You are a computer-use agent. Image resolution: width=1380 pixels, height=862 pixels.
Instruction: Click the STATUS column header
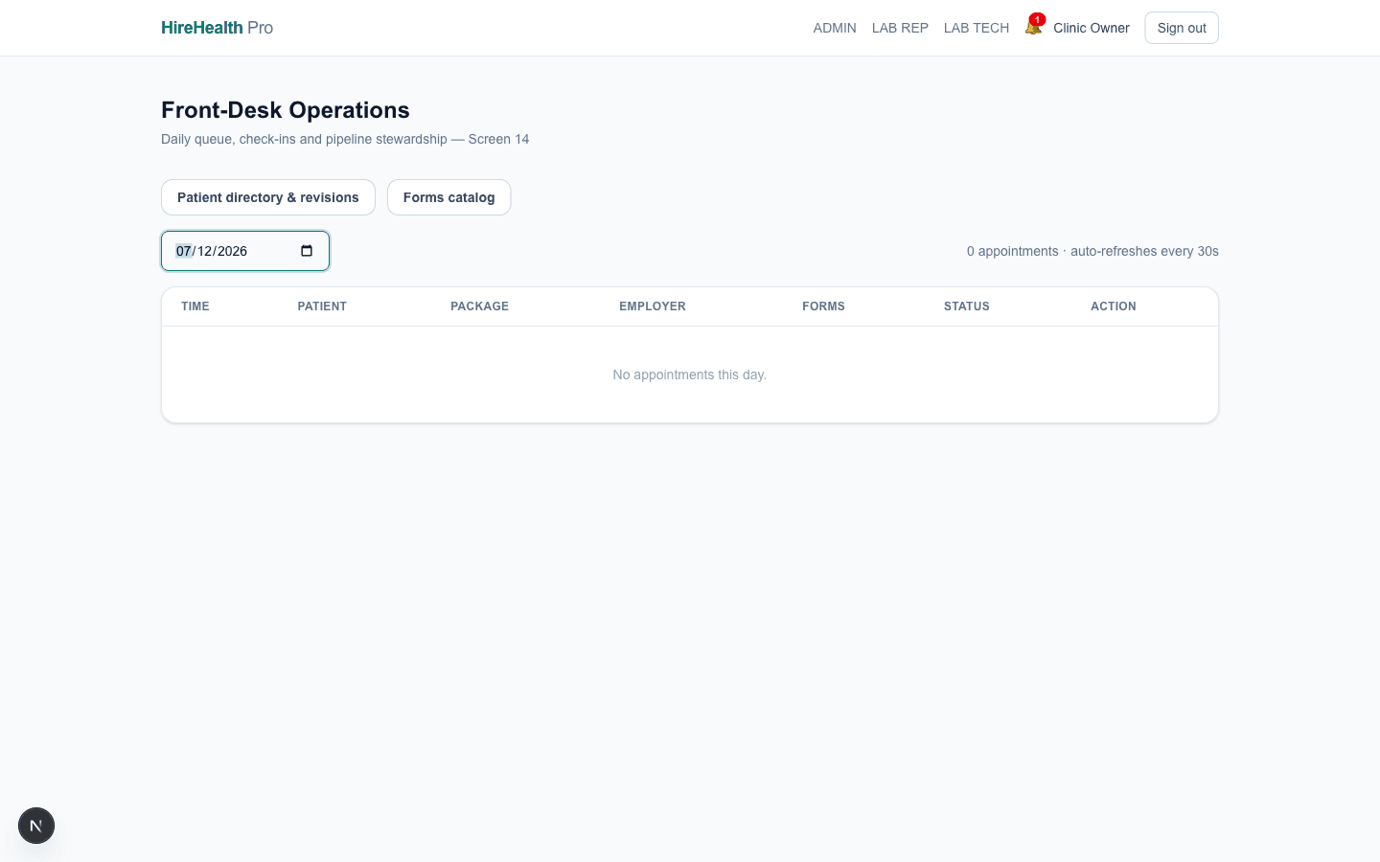pos(967,306)
